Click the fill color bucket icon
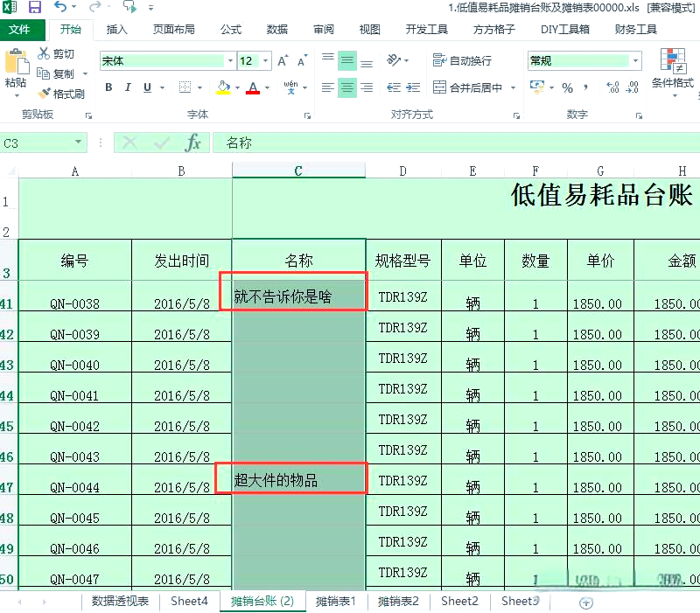This screenshot has width=700, height=613. point(223,87)
